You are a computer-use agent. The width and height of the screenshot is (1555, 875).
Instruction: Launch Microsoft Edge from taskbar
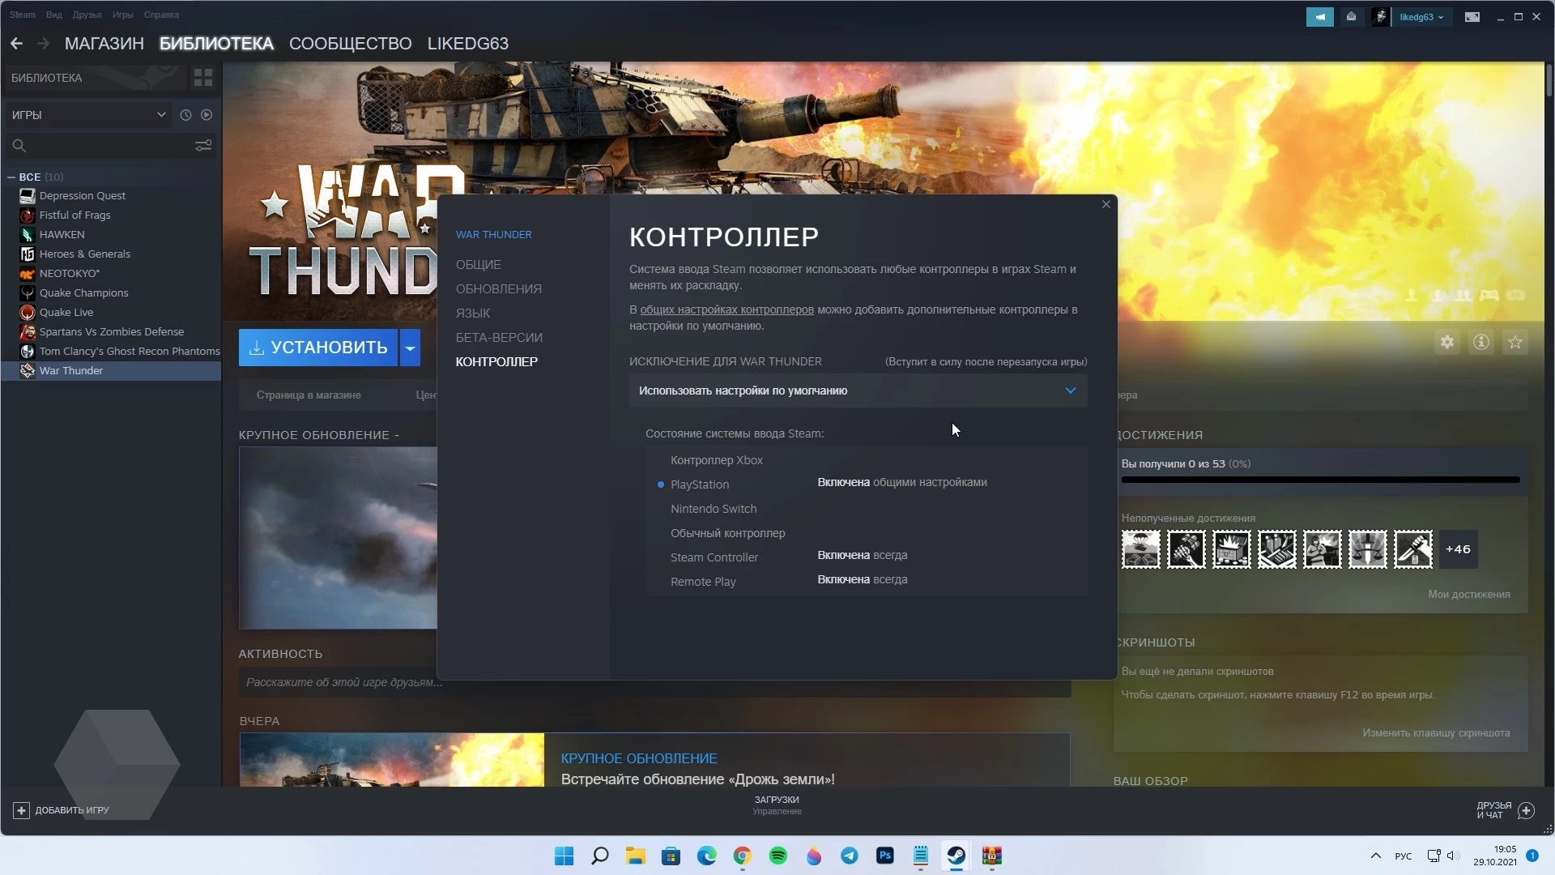pyautogui.click(x=707, y=856)
